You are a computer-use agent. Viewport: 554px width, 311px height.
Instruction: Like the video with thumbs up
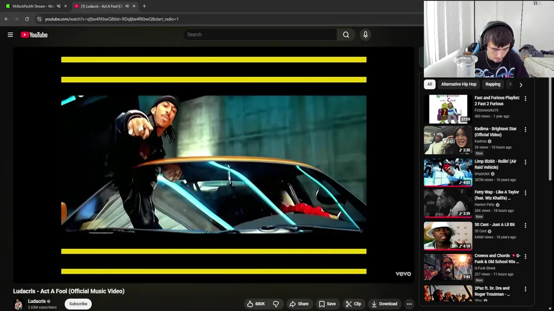(x=256, y=304)
